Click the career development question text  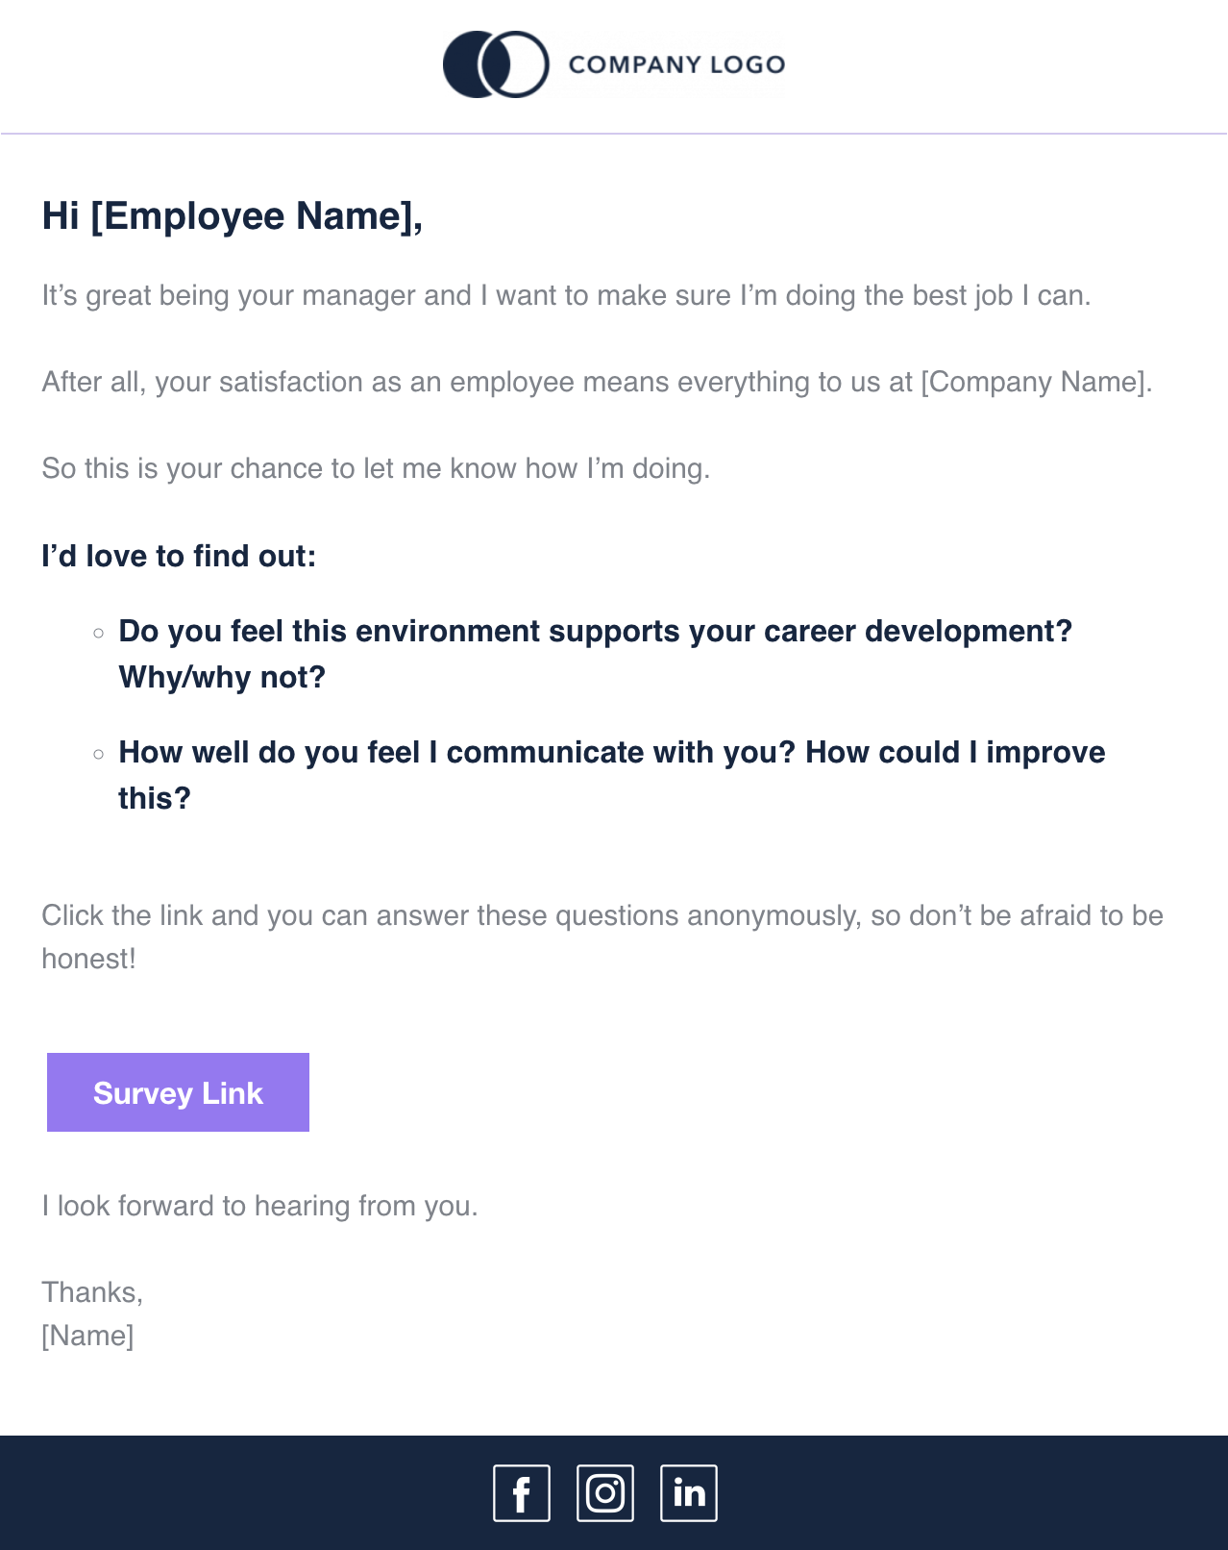595,632
